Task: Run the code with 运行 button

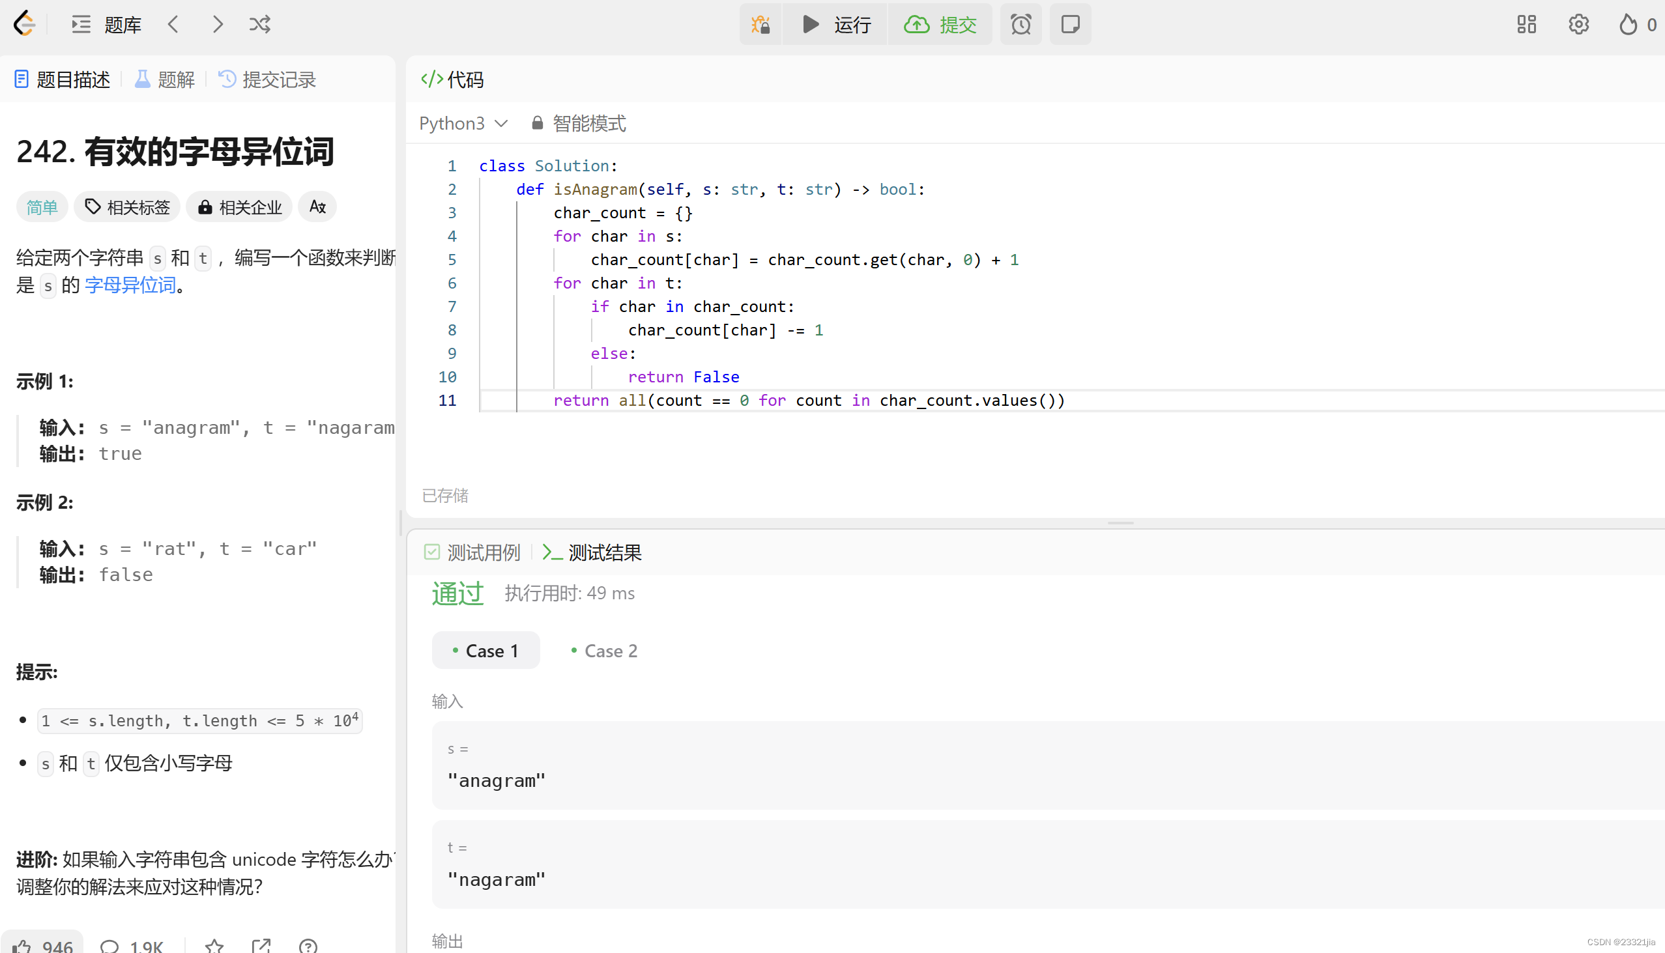Action: pos(835,24)
